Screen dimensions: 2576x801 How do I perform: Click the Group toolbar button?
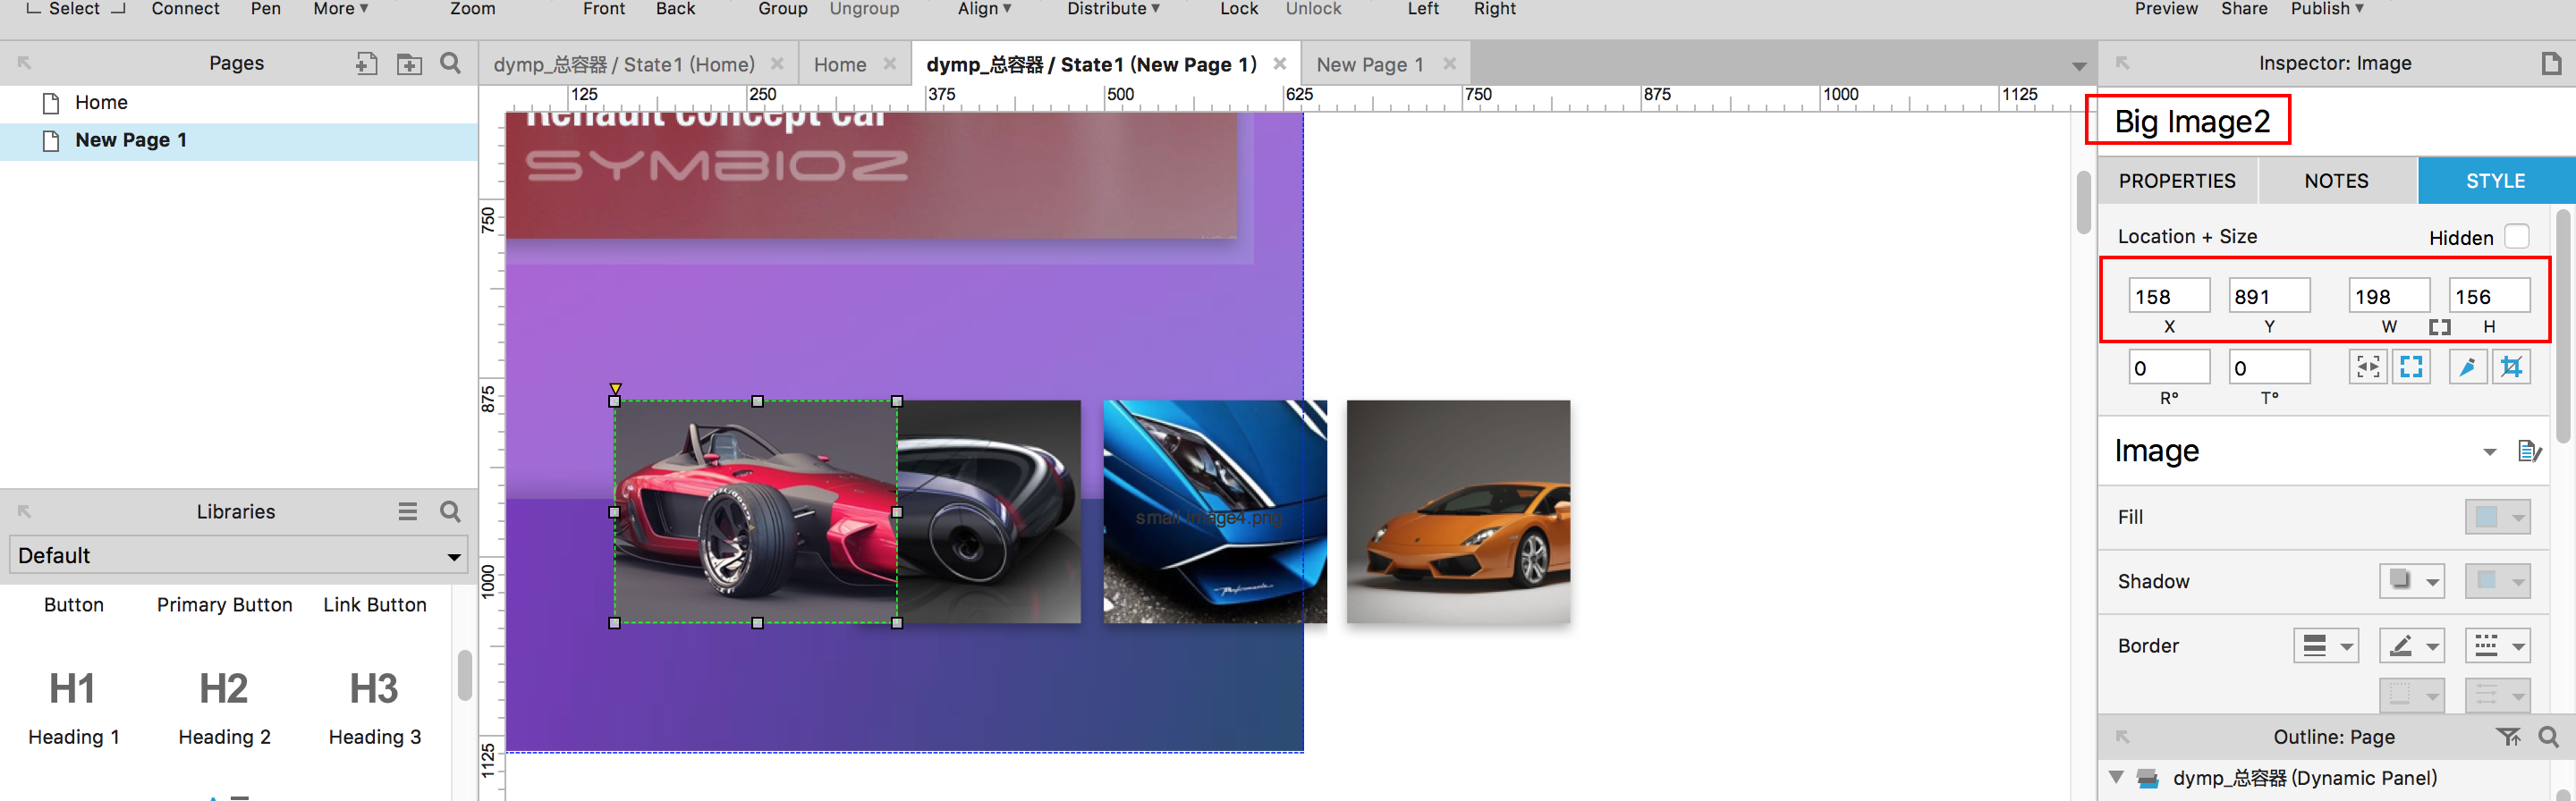782,9
